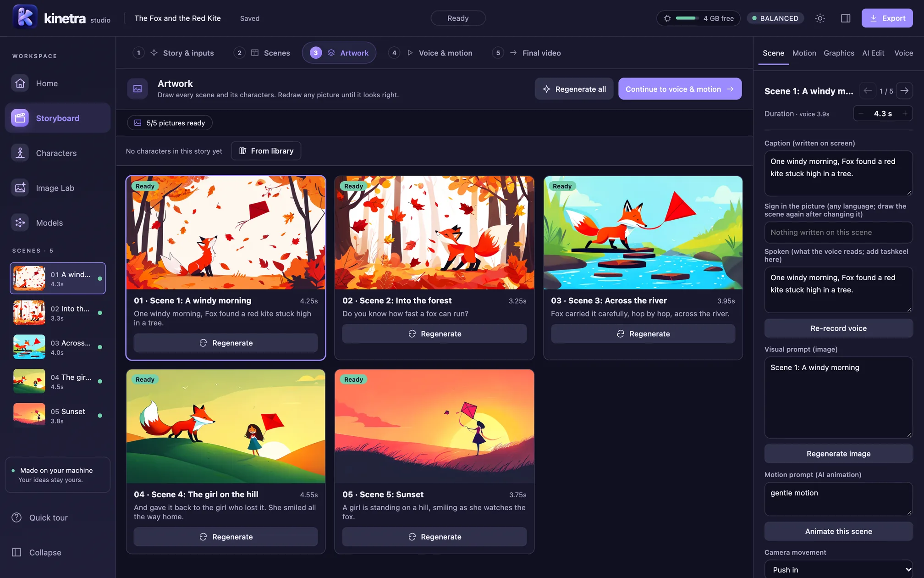The width and height of the screenshot is (924, 578).
Task: Open the Graphics panel tab
Action: click(x=839, y=53)
